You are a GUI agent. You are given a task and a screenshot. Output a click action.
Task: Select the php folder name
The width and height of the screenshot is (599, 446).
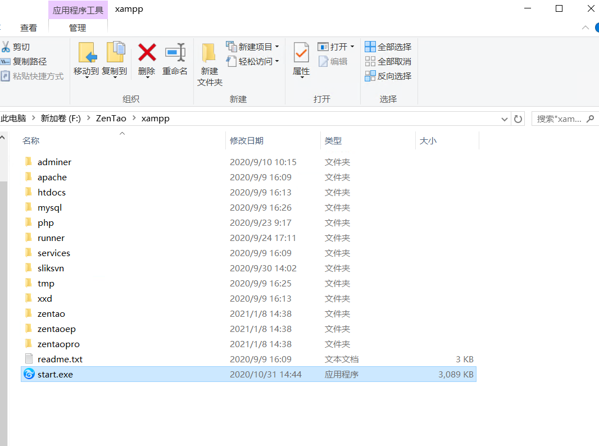[x=46, y=223]
